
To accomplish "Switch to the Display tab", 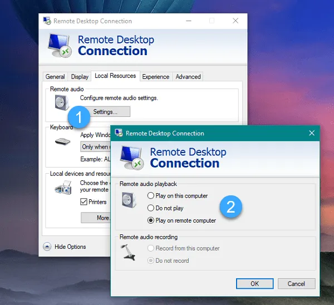I will [80, 77].
